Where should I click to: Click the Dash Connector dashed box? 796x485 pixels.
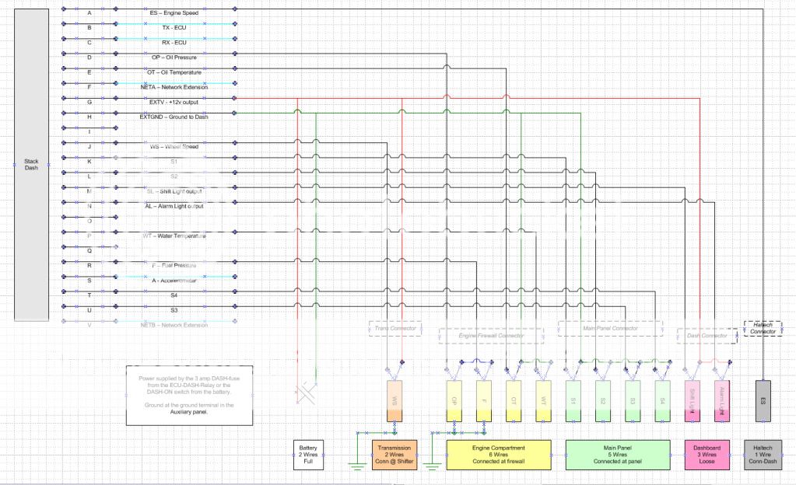[x=707, y=336]
